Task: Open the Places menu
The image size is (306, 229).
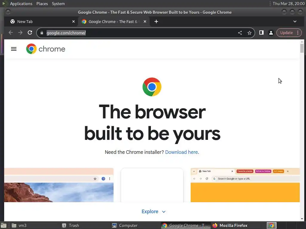Action: [x=42, y=4]
